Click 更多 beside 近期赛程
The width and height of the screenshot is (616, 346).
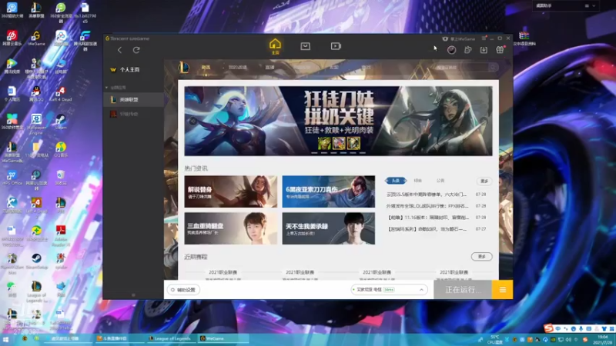(482, 256)
